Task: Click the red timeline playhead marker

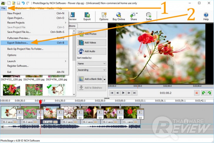Action: pyautogui.click(x=40, y=102)
